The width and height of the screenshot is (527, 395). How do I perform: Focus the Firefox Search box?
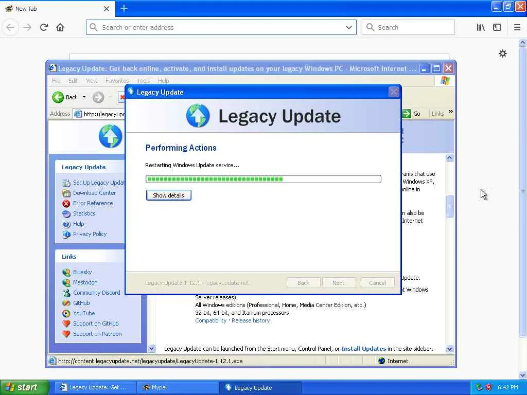(408, 27)
